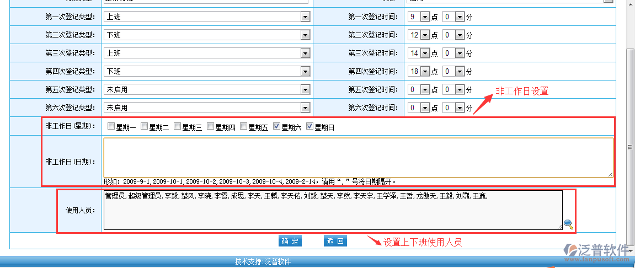Open 第一次登记时间 hour dropdown

point(418,17)
